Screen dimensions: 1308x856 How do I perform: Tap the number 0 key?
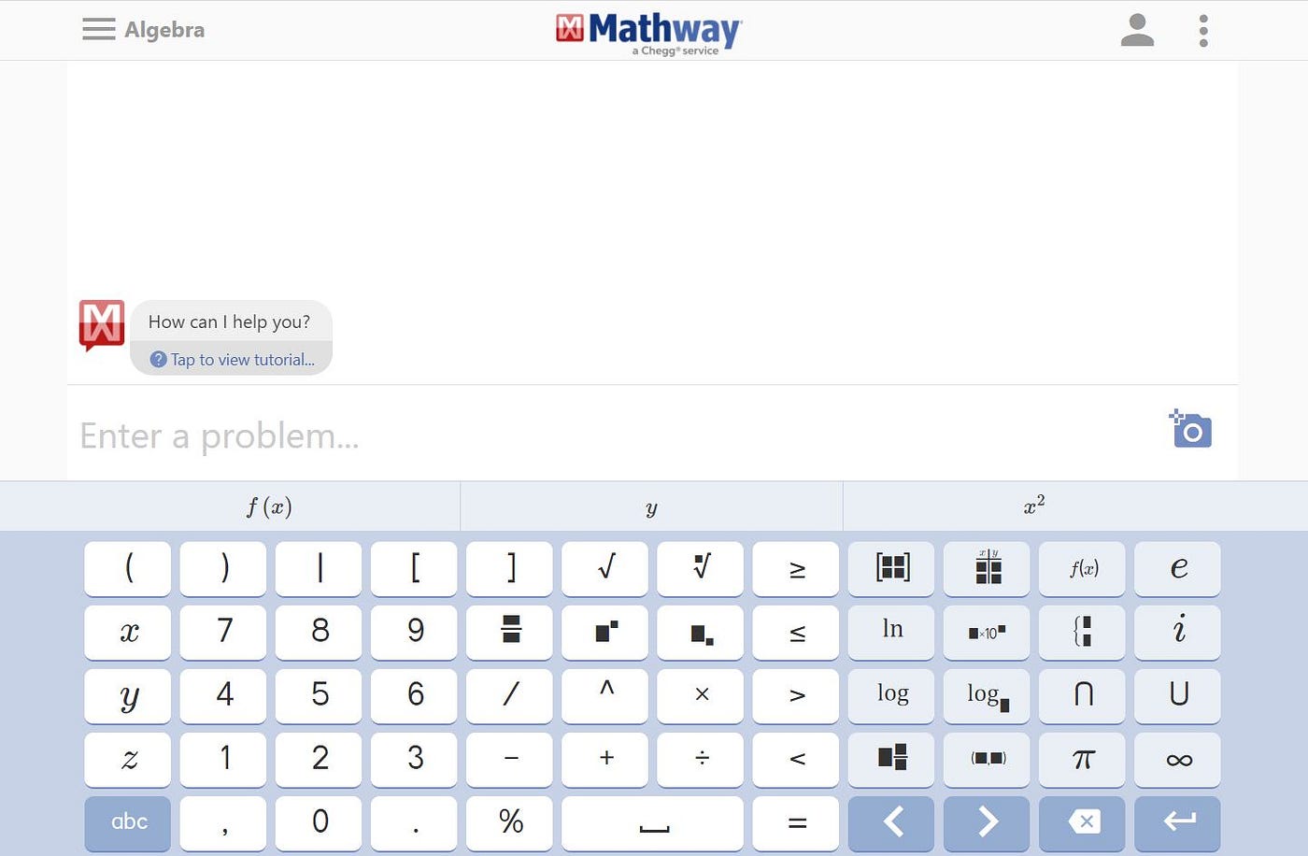coord(319,822)
